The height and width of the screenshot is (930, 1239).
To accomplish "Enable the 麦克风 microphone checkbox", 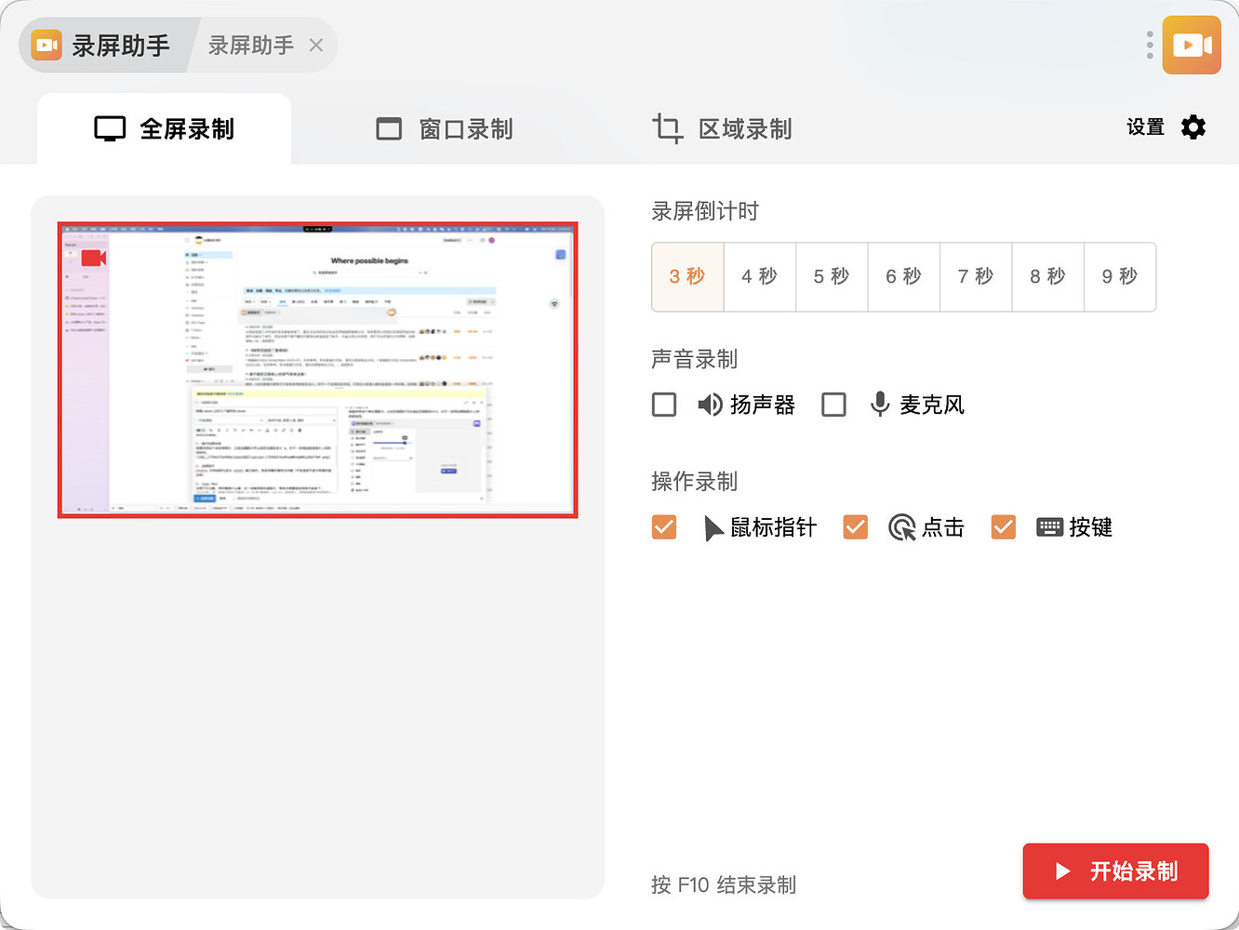I will (833, 405).
